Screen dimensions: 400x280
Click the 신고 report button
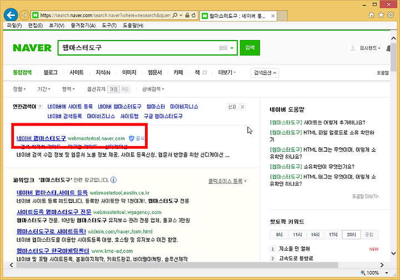tap(232, 107)
